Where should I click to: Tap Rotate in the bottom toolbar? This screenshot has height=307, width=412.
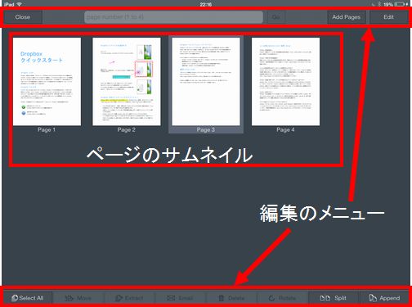282,298
